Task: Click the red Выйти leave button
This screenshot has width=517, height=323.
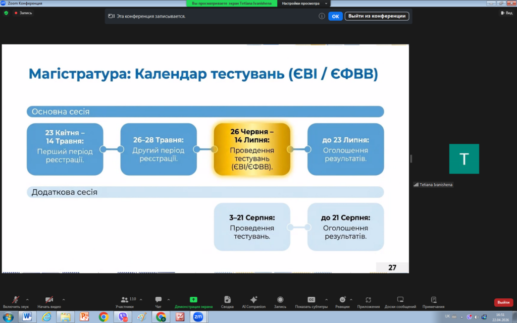Action: pos(503,302)
